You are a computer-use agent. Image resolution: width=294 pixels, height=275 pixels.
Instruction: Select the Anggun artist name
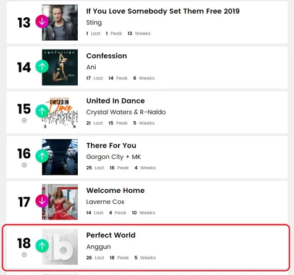pyautogui.click(x=98, y=247)
